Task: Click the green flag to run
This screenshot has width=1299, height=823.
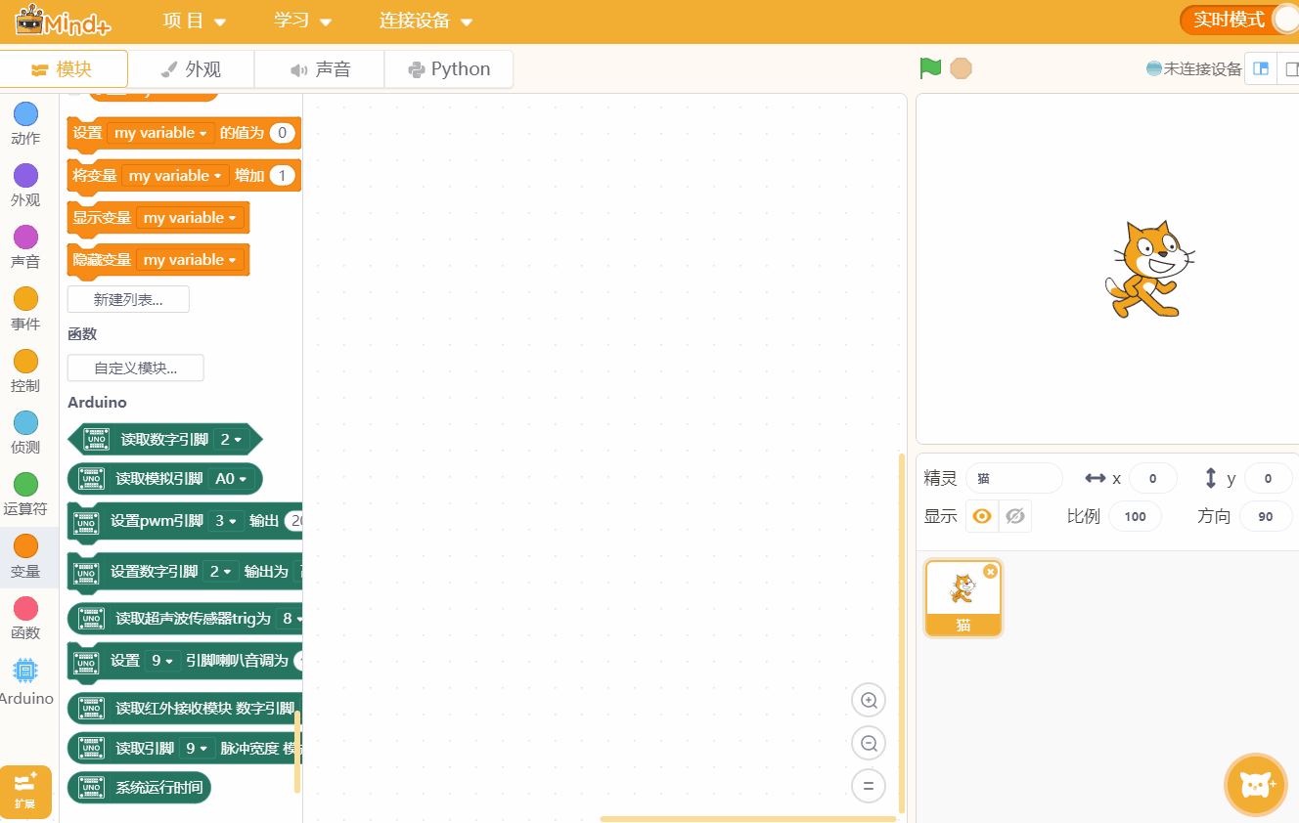Action: pyautogui.click(x=930, y=68)
